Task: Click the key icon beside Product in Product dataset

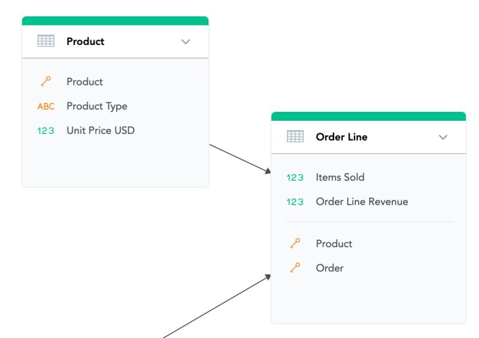Action: click(46, 82)
